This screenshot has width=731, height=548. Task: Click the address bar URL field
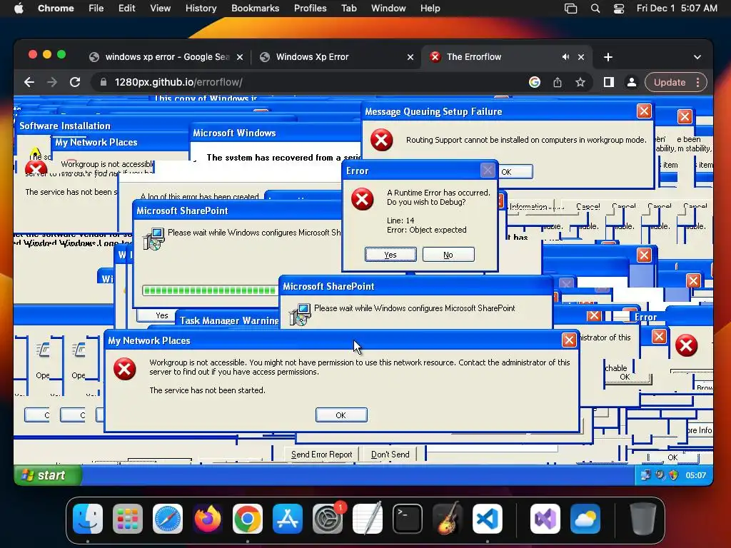coord(308,83)
